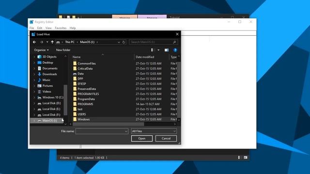Image resolution: width=310 pixels, height=174 pixels.
Task: Click the File name input box
Action: [x=102, y=131]
